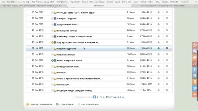Toggle watched status circle for Владимир Познер row
This screenshot has width=198, height=111.
(x=52, y=36)
